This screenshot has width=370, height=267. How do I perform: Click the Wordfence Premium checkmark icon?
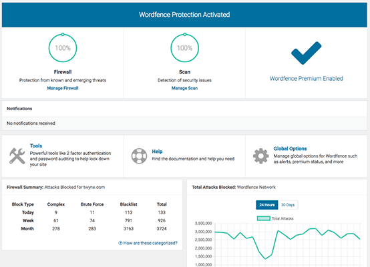[307, 53]
